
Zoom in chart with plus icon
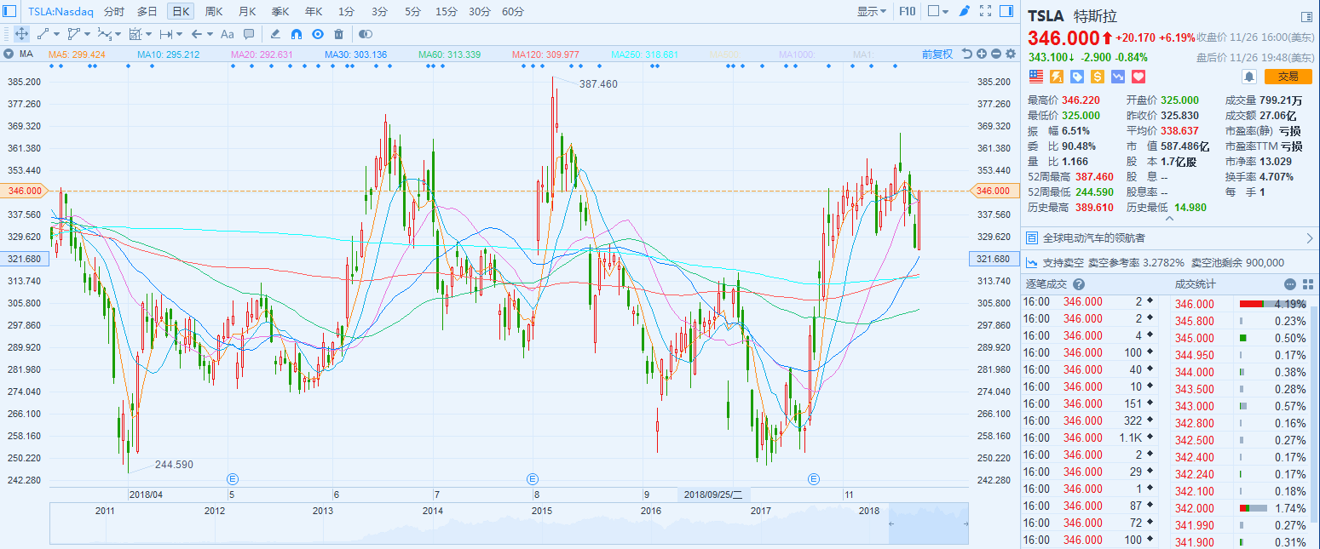(x=982, y=54)
